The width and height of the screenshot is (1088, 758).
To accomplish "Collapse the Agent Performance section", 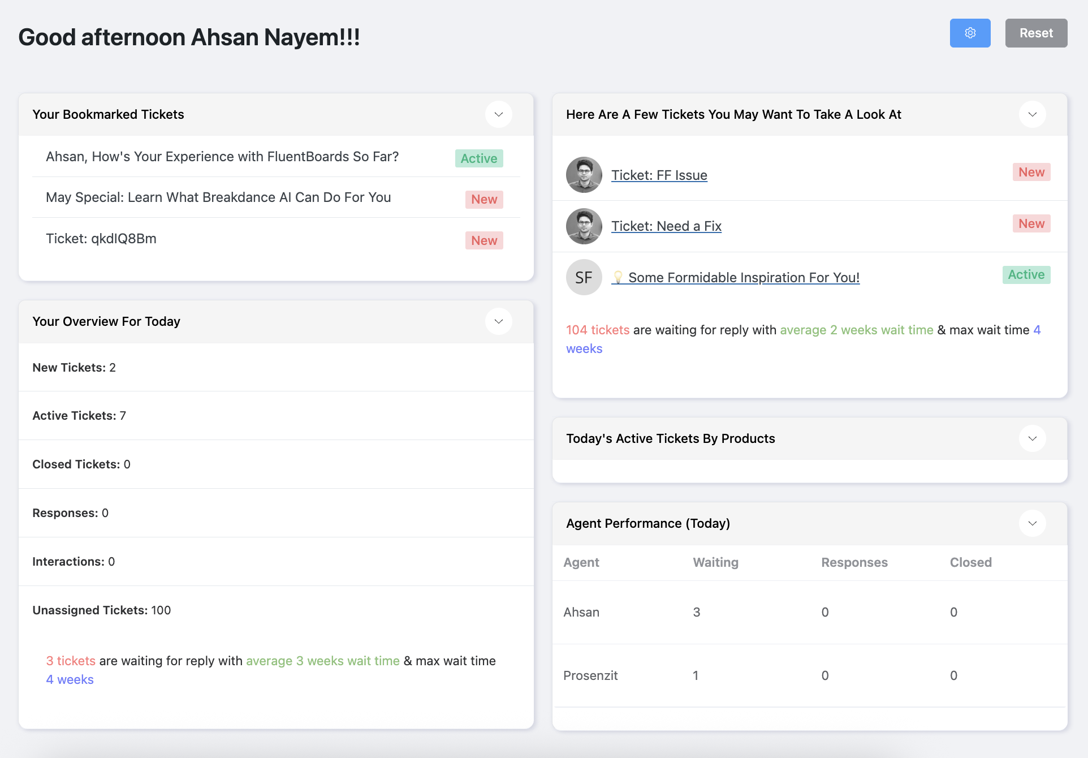I will [x=1031, y=523].
